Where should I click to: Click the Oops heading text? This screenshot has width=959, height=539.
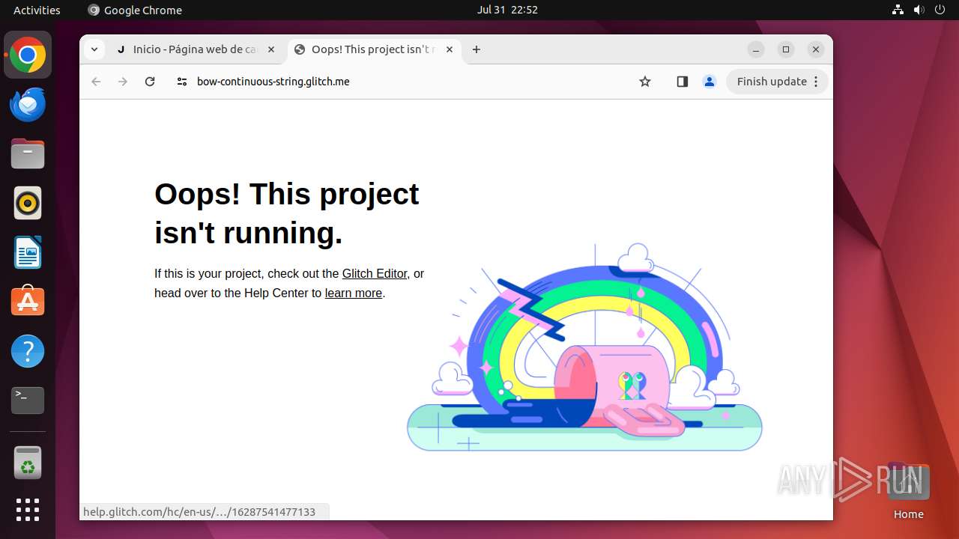coord(287,213)
